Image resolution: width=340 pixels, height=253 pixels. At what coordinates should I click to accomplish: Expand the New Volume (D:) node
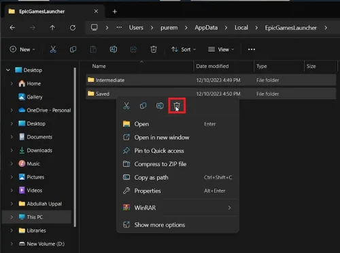point(12,244)
